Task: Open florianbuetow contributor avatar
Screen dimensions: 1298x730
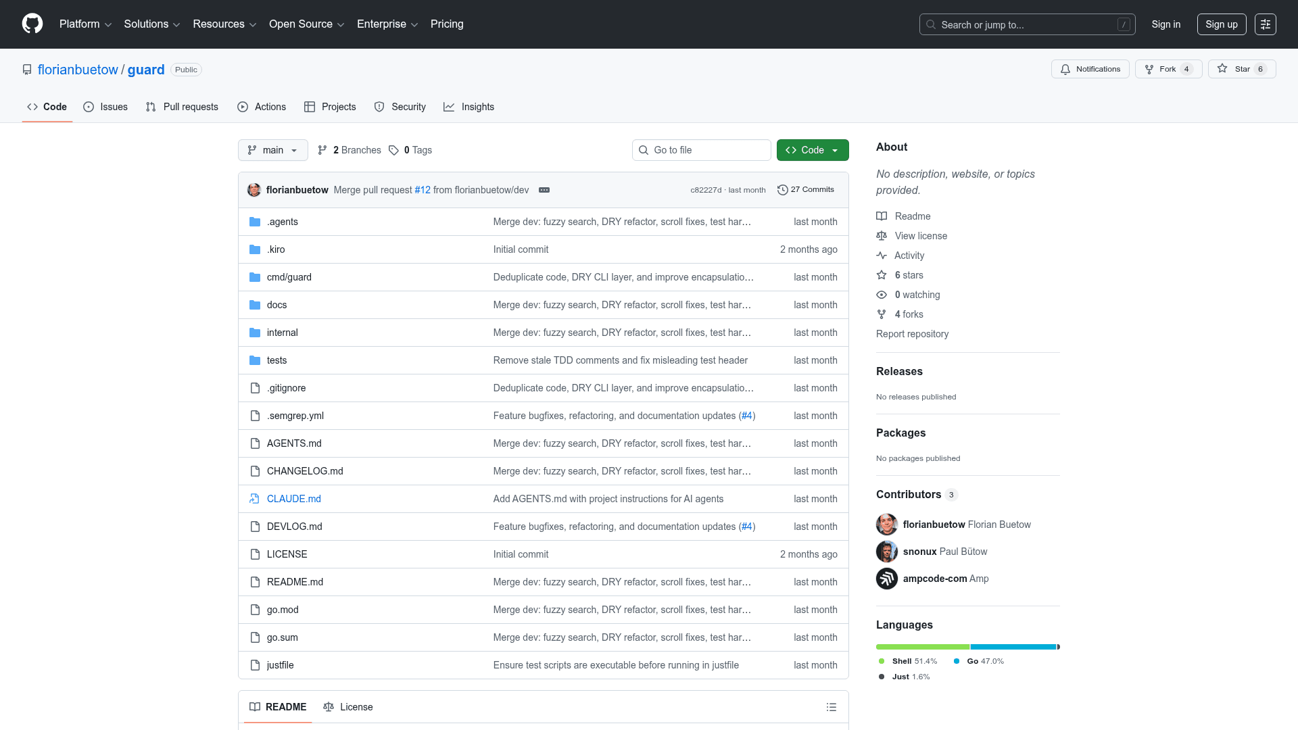Action: click(886, 525)
